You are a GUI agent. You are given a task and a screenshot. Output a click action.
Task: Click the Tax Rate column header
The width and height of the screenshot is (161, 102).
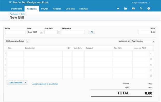coord(118,48)
